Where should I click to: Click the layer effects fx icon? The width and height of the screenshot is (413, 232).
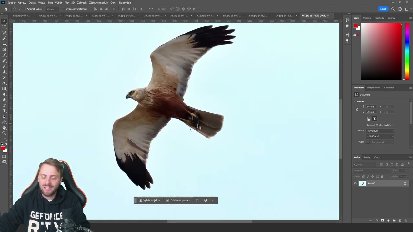(377, 221)
